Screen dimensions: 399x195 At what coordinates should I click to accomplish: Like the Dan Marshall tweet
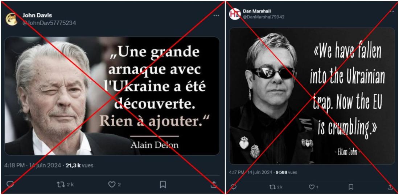pos(313,187)
